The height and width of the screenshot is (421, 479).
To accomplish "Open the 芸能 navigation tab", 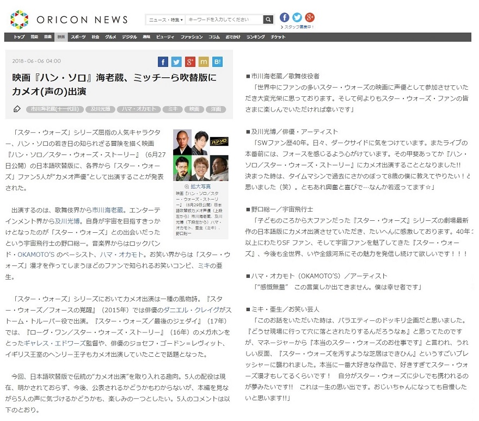I will coord(34,37).
